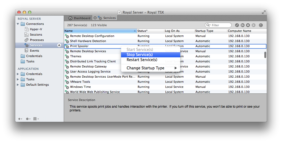Close the Services tab with its x icon
282x143 pixels.
(95, 18)
